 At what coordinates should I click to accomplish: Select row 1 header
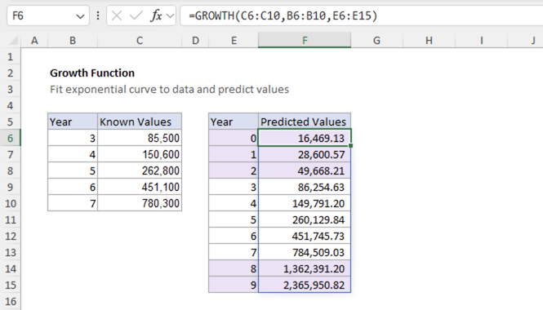[x=11, y=56]
